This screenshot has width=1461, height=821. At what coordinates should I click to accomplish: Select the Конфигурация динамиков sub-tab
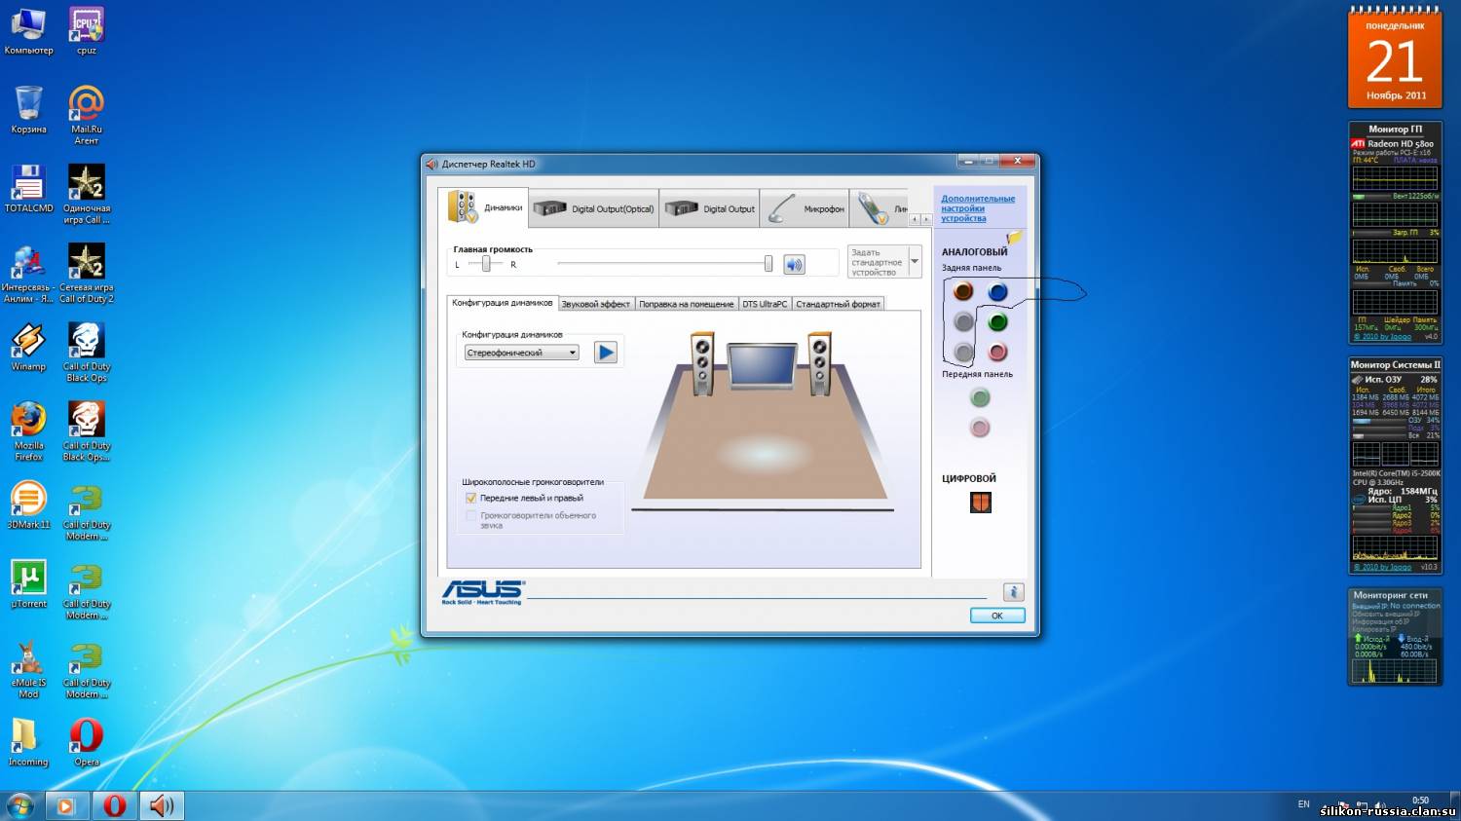click(x=503, y=303)
